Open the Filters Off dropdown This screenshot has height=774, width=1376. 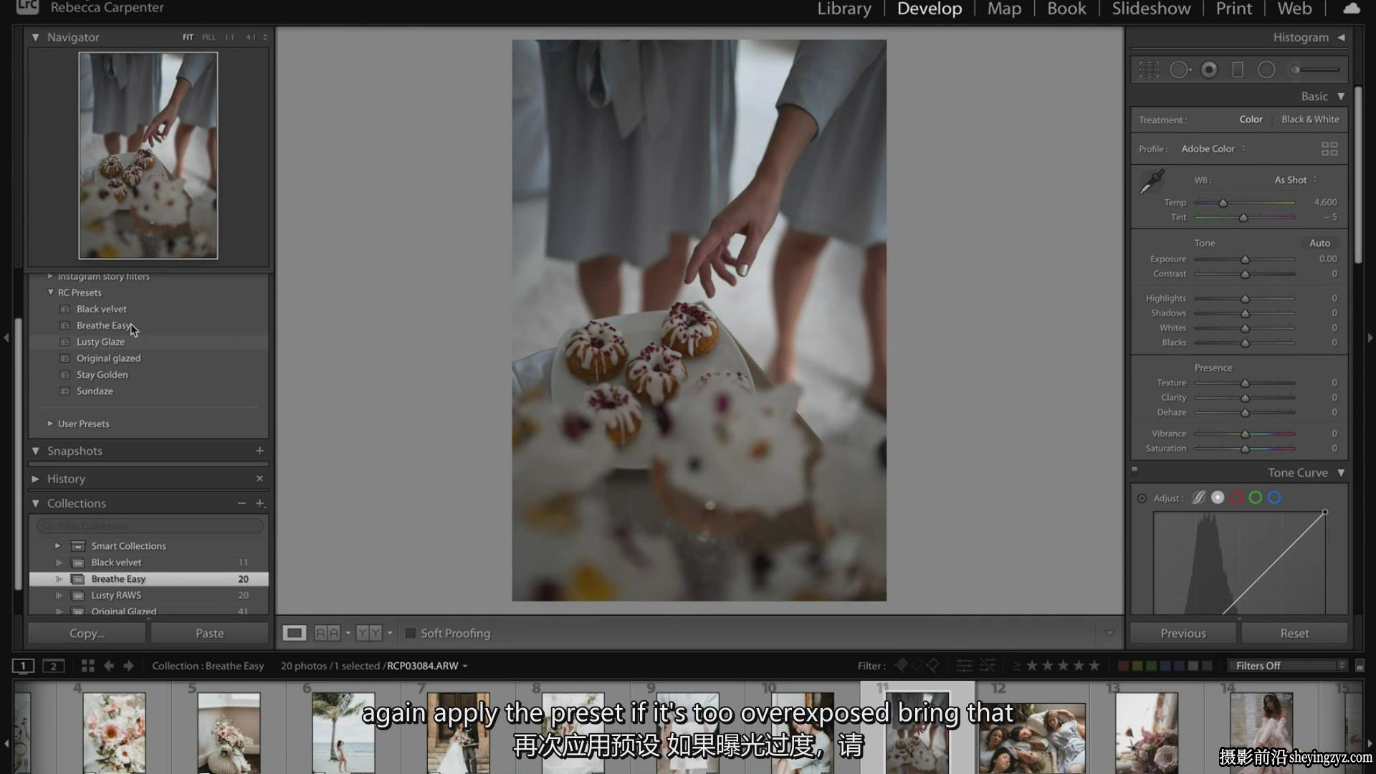pyautogui.click(x=1287, y=666)
